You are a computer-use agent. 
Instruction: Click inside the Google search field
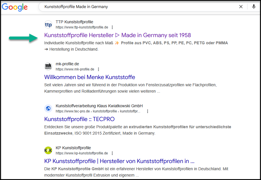coord(138,7)
